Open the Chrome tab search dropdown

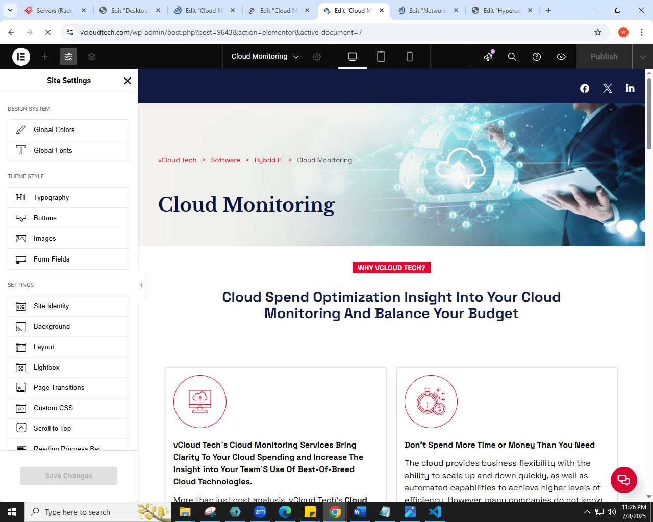tap(10, 10)
